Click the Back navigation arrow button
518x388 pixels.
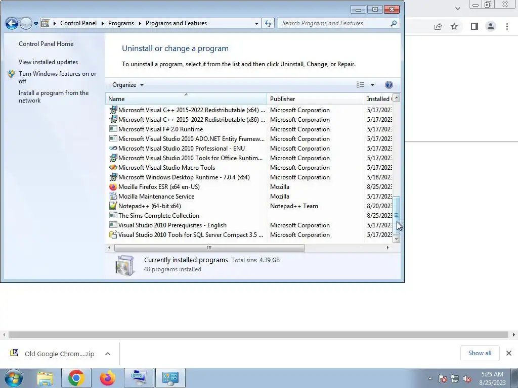pyautogui.click(x=12, y=23)
